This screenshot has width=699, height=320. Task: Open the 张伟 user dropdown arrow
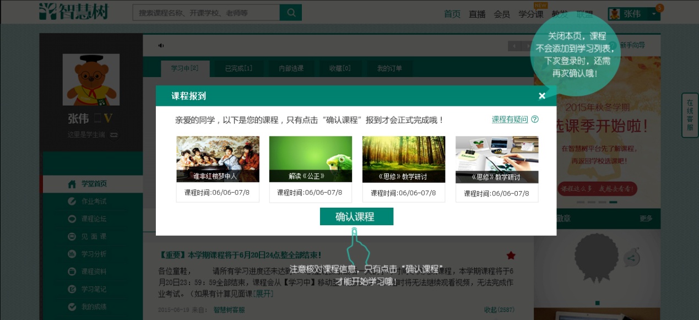653,14
